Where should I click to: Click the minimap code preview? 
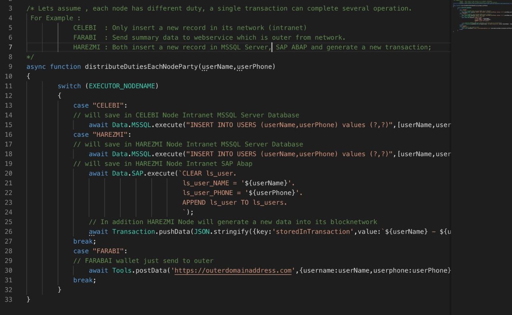click(x=480, y=16)
